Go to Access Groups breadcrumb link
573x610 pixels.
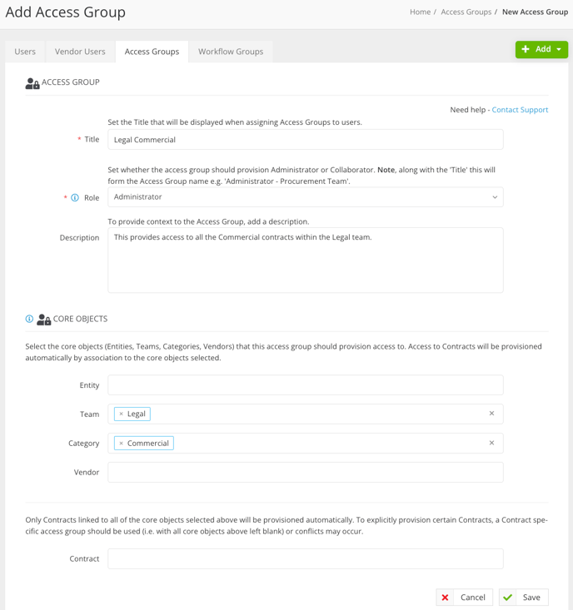pos(466,12)
